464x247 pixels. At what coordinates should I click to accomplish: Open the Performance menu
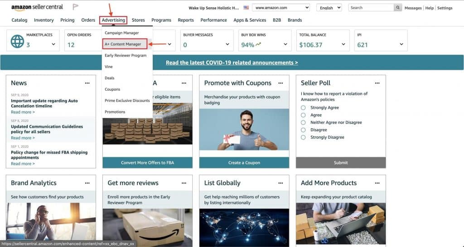(214, 20)
